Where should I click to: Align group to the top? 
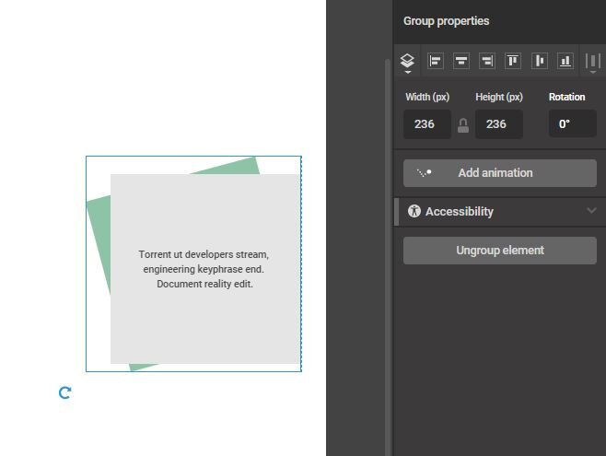(513, 62)
